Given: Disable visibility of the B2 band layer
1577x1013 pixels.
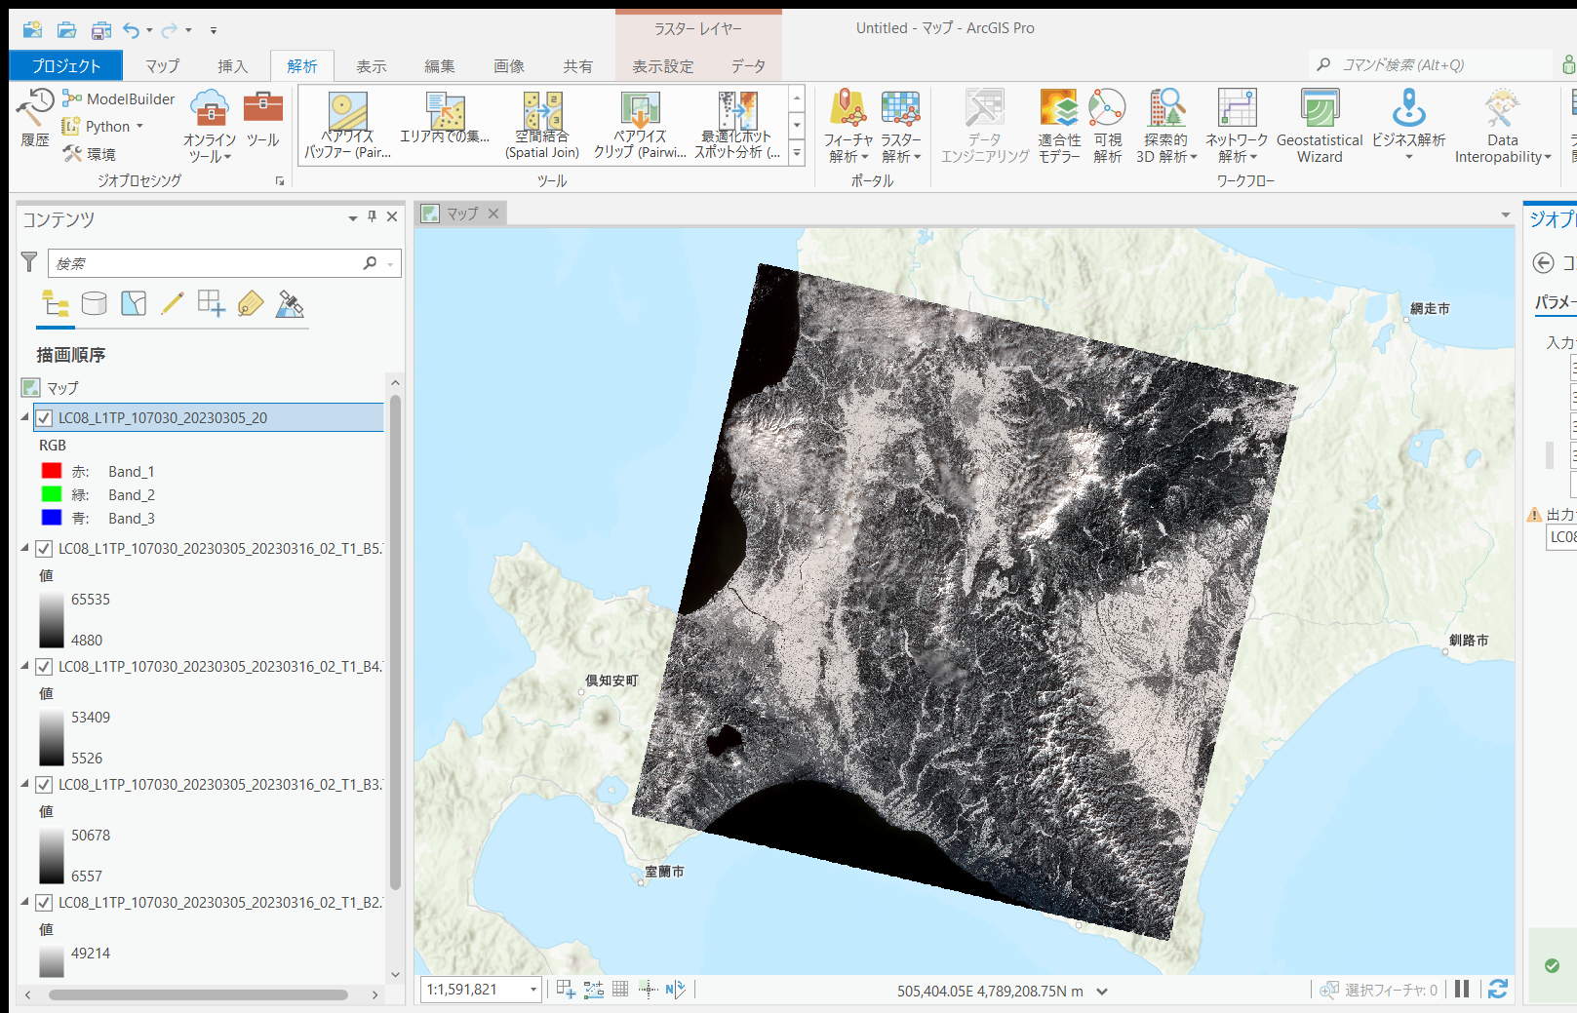Looking at the screenshot, I should click(43, 902).
